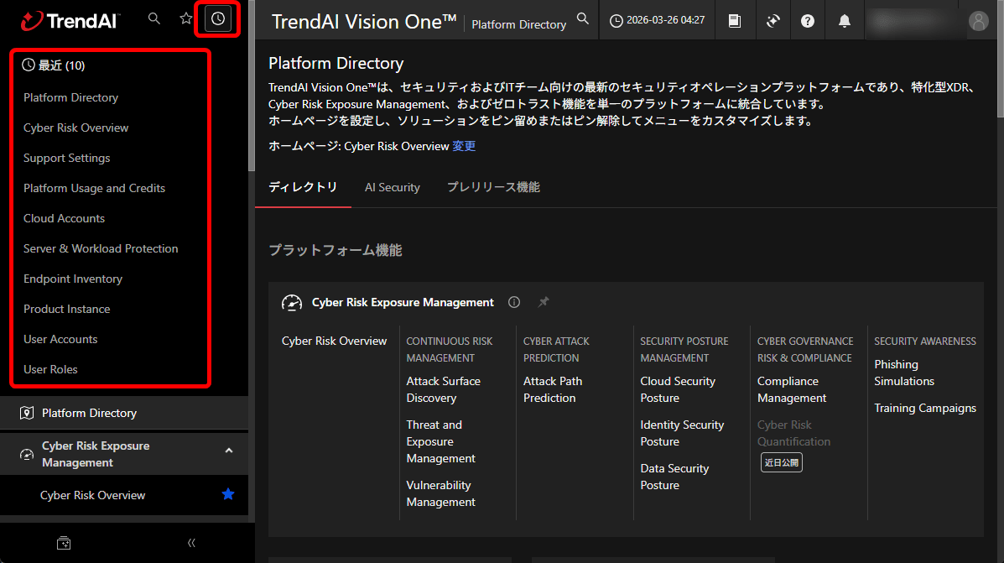Open notifications using the bell icon
Viewport: 1004px width, 563px height.
845,20
